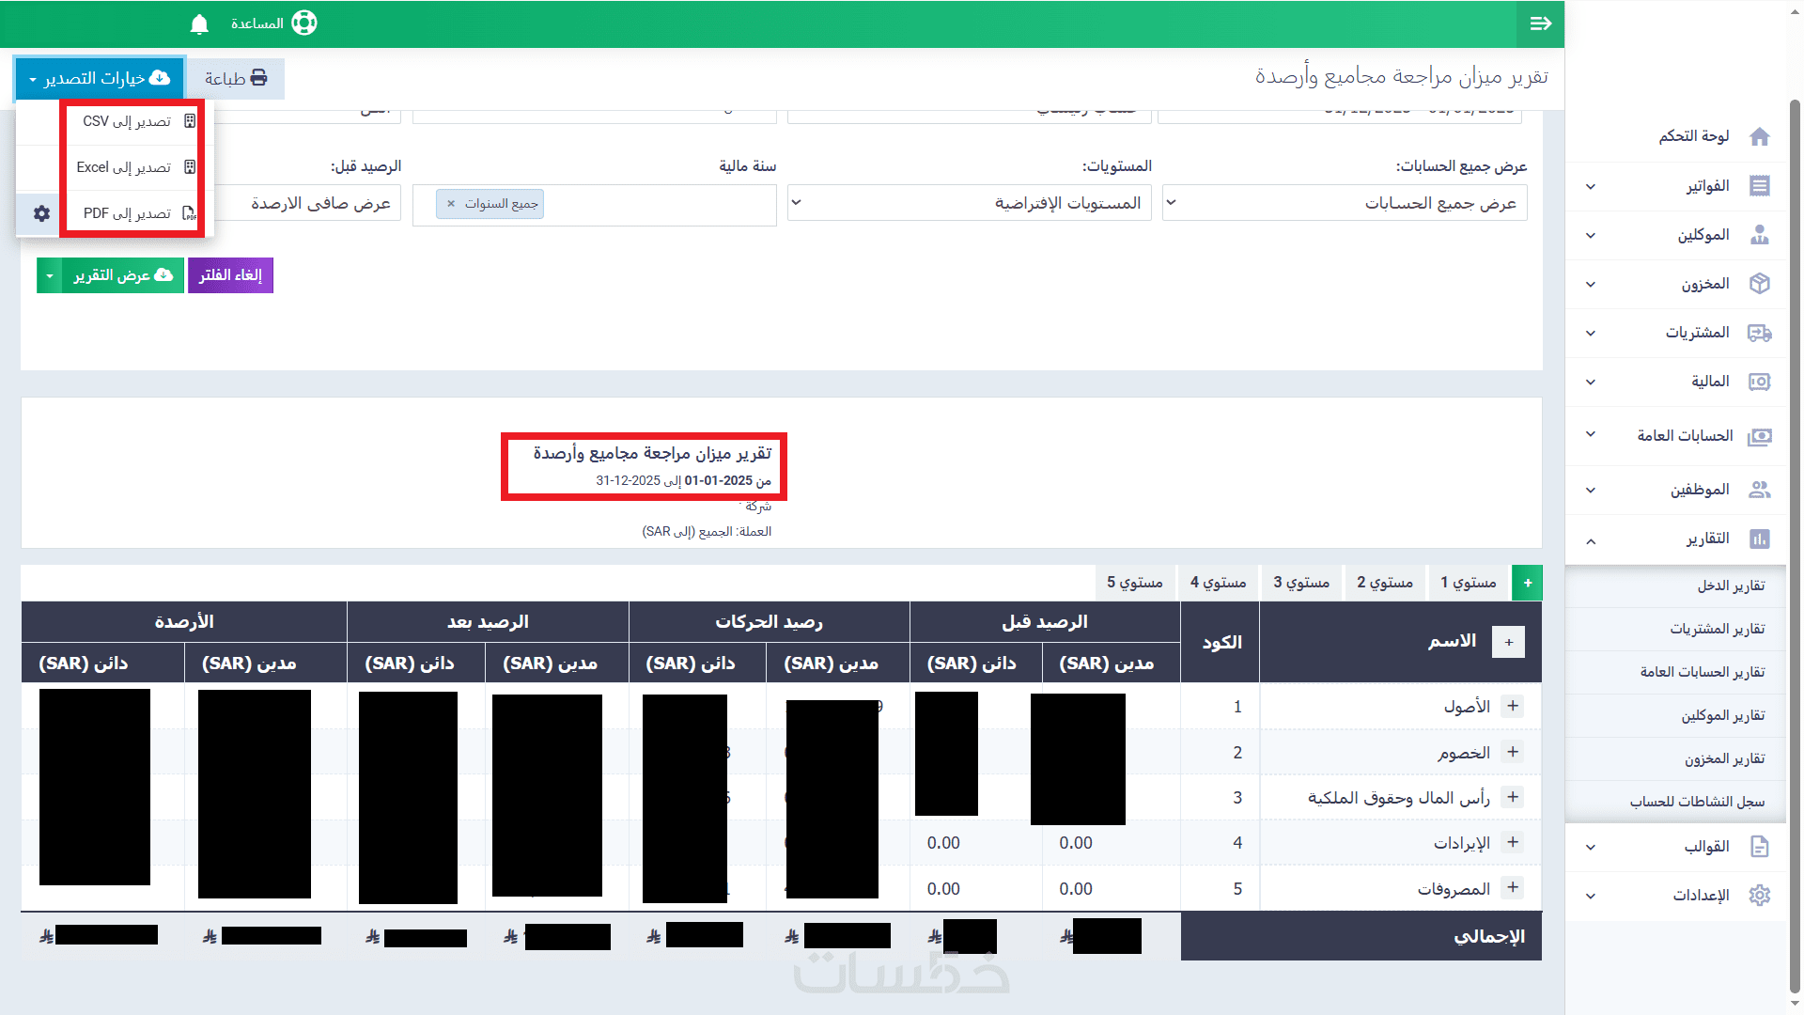Open arrow beside عرض التقرير button
Image resolution: width=1804 pixels, height=1015 pixels.
click(50, 275)
